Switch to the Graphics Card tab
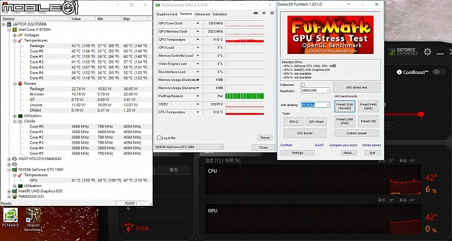 point(166,14)
